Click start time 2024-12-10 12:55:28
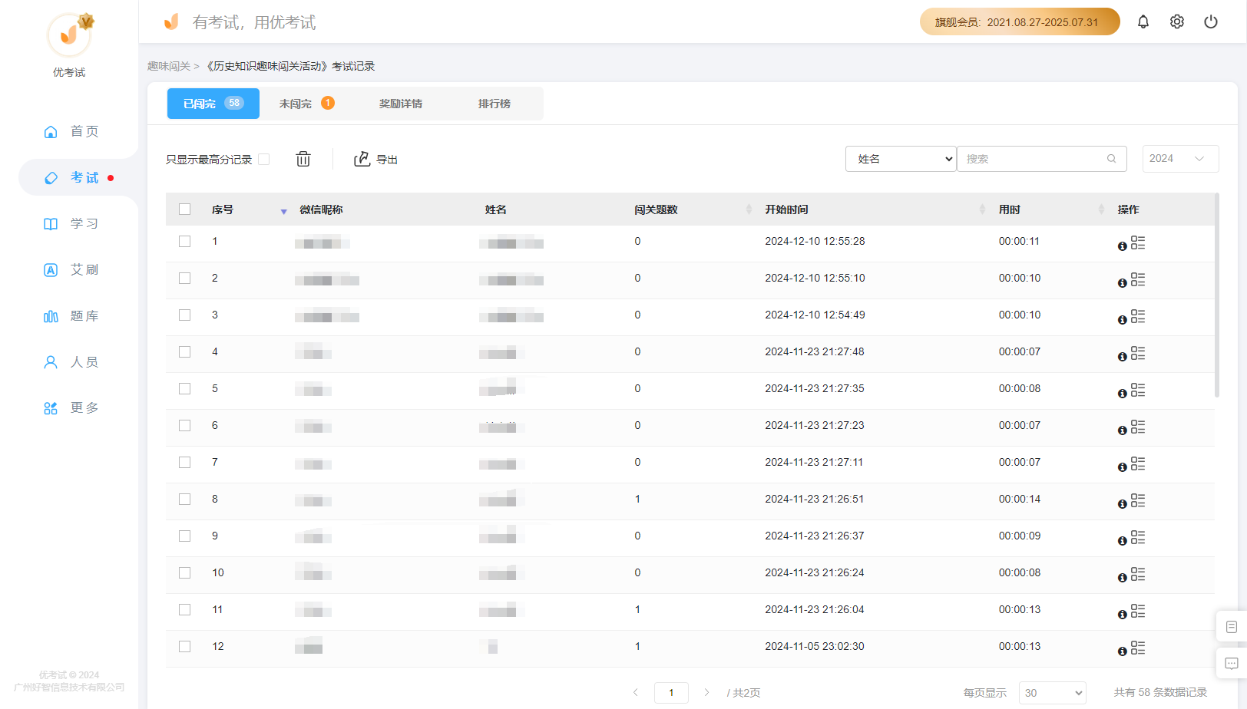 (815, 242)
